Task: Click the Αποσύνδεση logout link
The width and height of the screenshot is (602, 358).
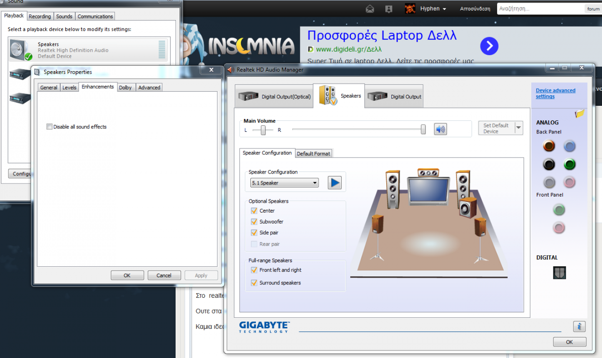Action: point(475,9)
